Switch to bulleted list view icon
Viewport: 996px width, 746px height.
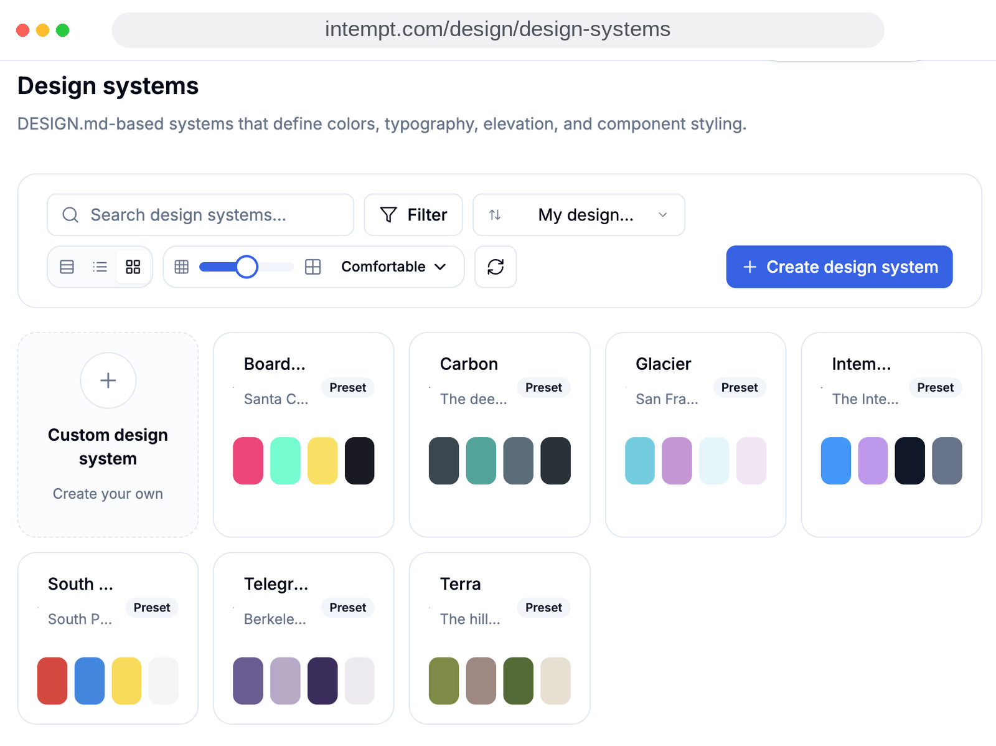click(100, 267)
